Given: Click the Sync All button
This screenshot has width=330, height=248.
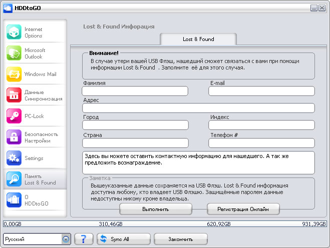Looking at the screenshot, I should 123,239.
